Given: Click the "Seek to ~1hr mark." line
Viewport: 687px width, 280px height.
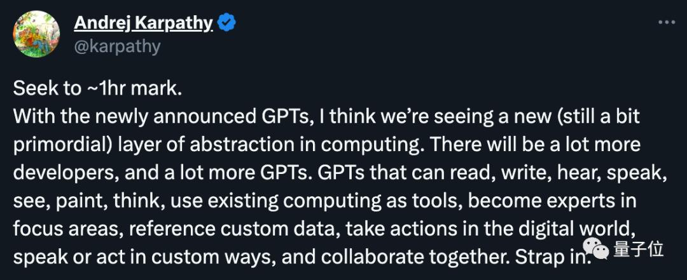Looking at the screenshot, I should [97, 88].
